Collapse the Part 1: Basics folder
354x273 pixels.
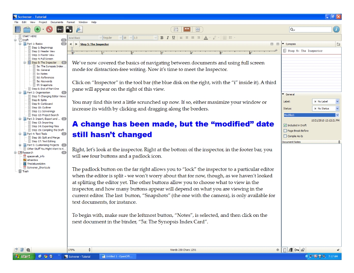(x=20, y=44)
